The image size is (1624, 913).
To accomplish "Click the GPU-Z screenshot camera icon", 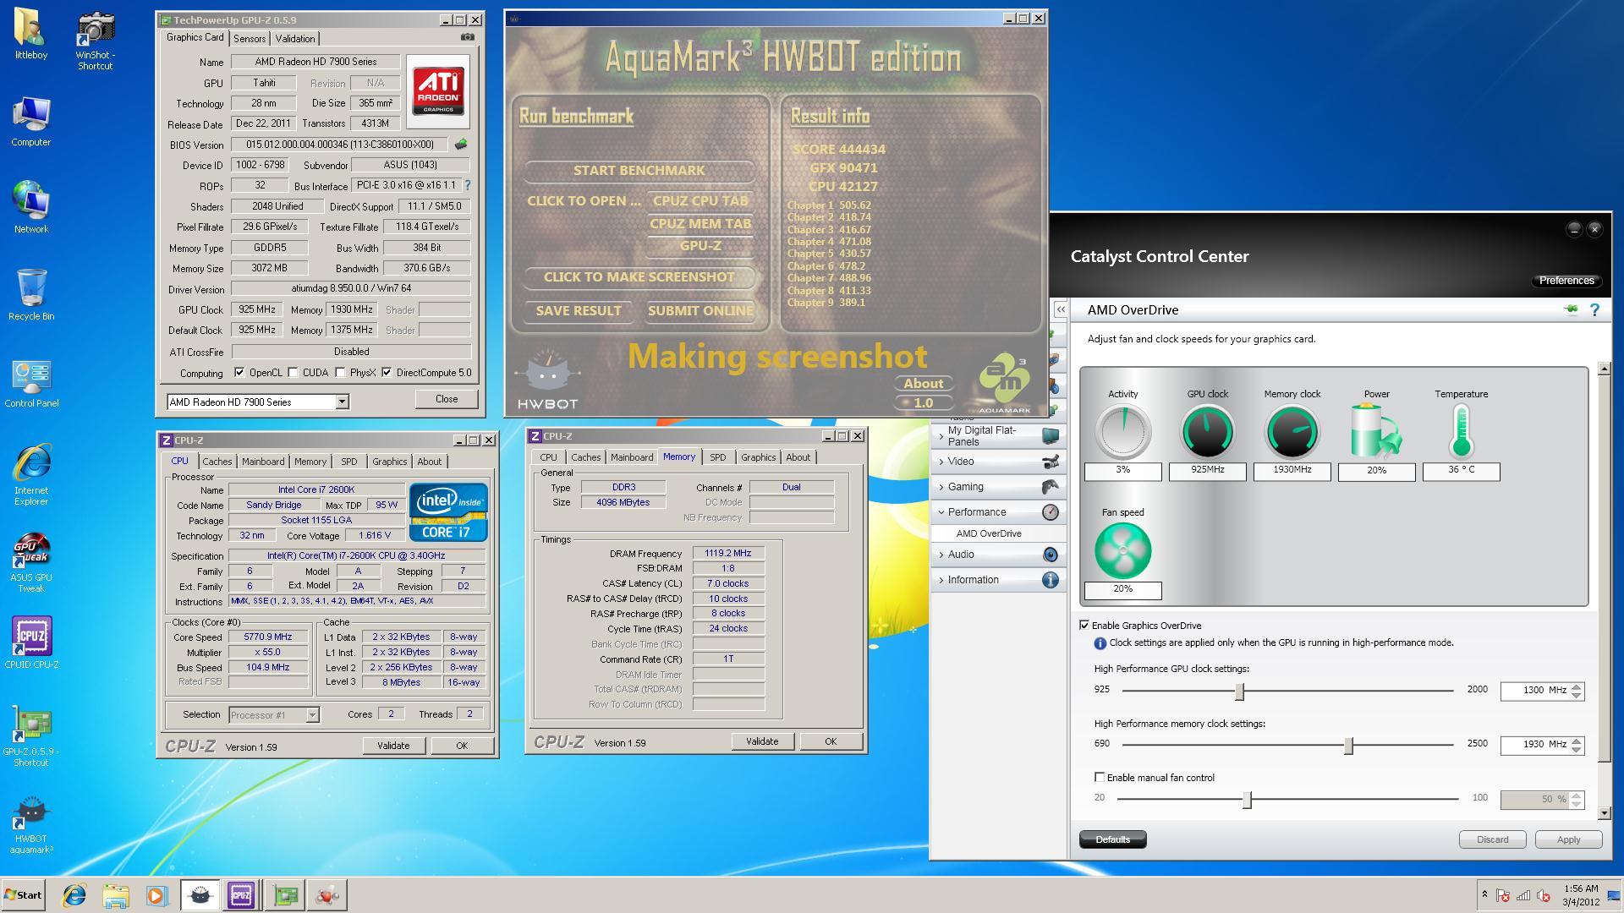I will pyautogui.click(x=468, y=37).
